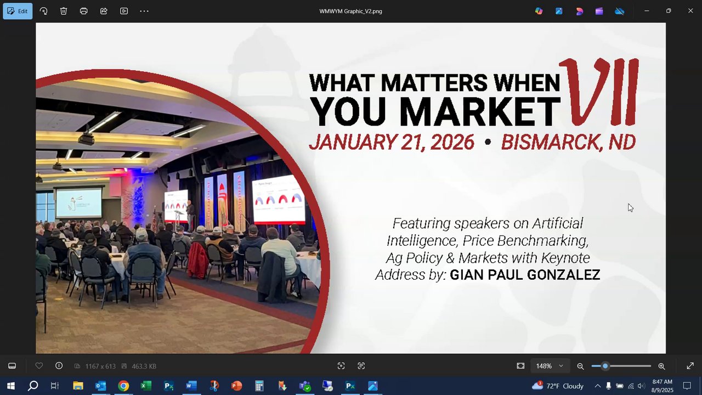Viewport: 702px width, 395px height.
Task: Open the 148% zoom level dropdown
Action: [x=550, y=366]
